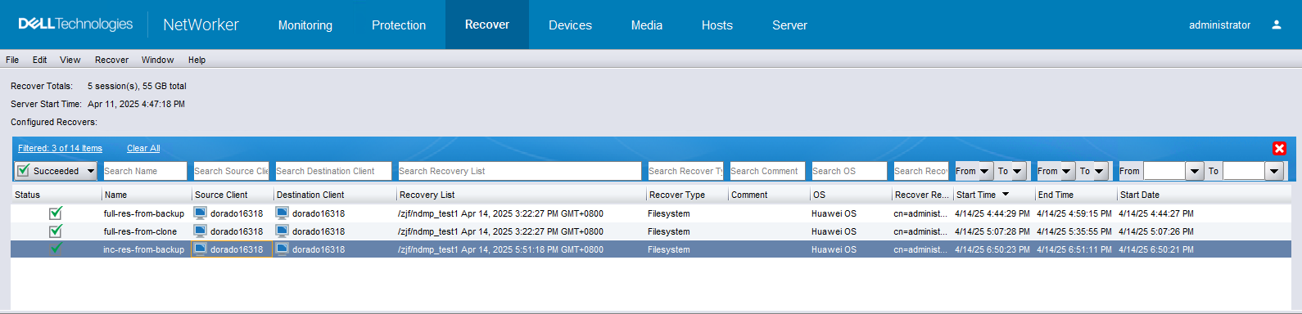Open the Start Date To dropdown arrow
Viewport: 1302px width, 314px height.
pyautogui.click(x=1274, y=171)
